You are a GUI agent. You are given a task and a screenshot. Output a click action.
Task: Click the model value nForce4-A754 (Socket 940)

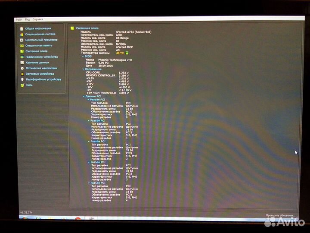click(133, 32)
